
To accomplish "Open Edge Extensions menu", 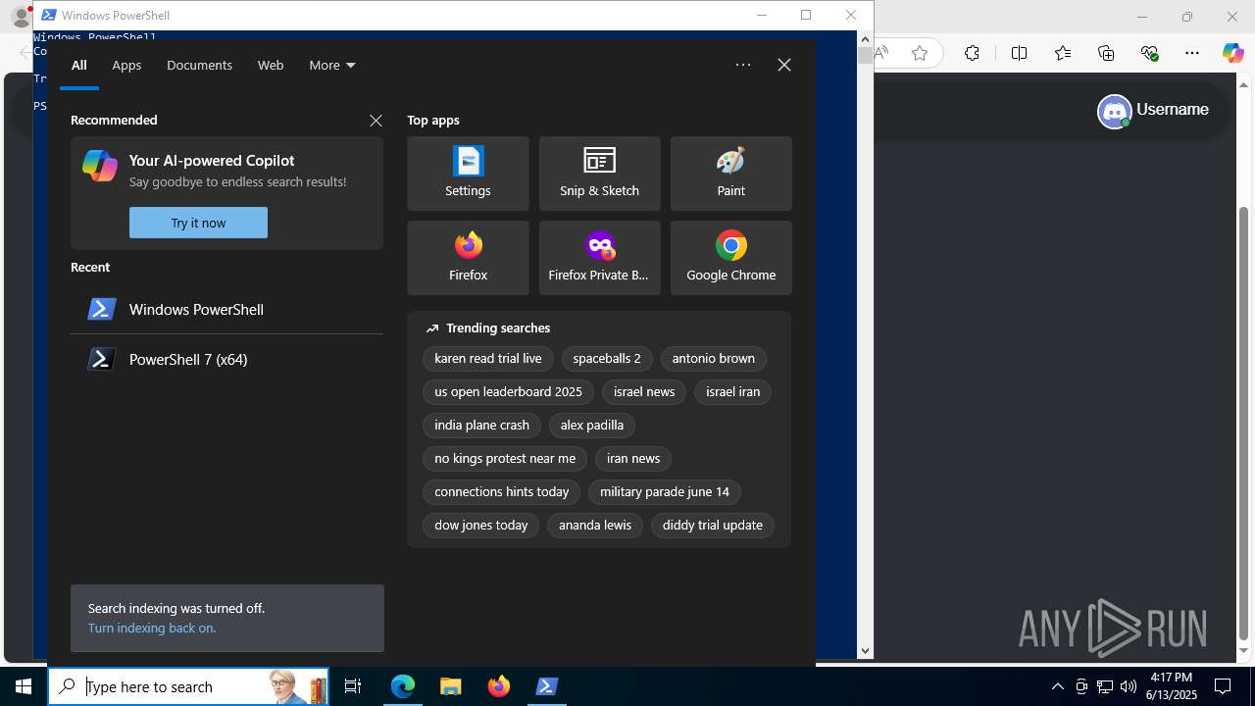I will [972, 54].
